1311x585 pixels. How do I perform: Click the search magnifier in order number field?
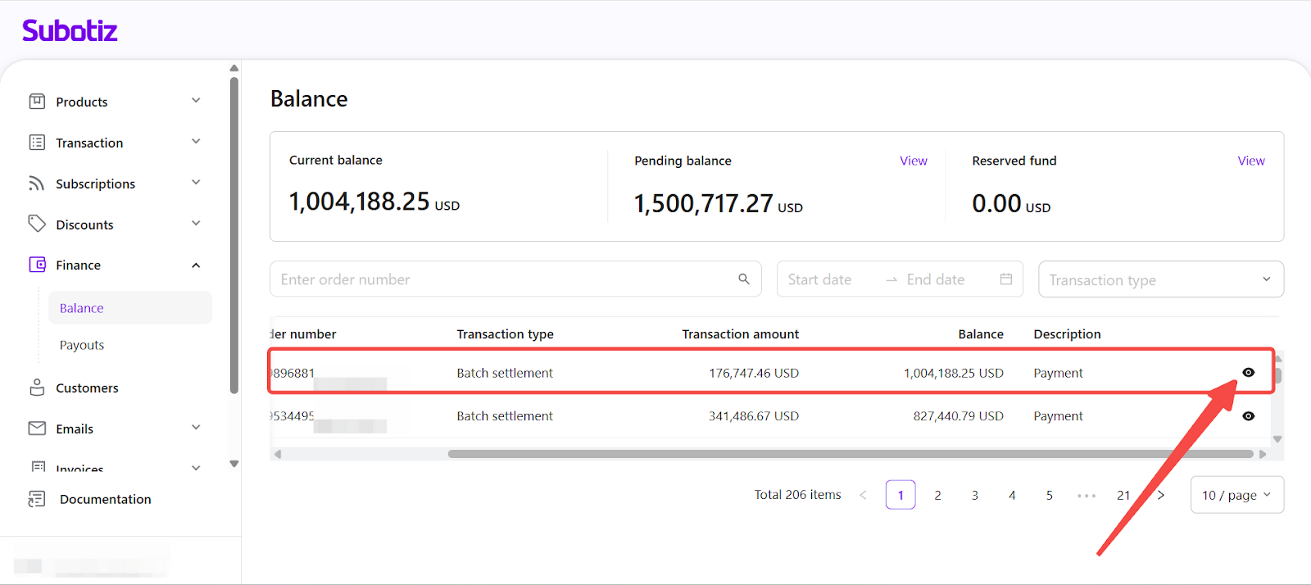pyautogui.click(x=743, y=279)
